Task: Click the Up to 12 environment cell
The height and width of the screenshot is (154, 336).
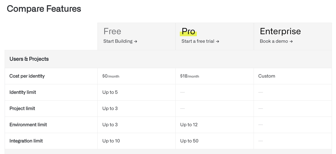Action: click(189, 125)
